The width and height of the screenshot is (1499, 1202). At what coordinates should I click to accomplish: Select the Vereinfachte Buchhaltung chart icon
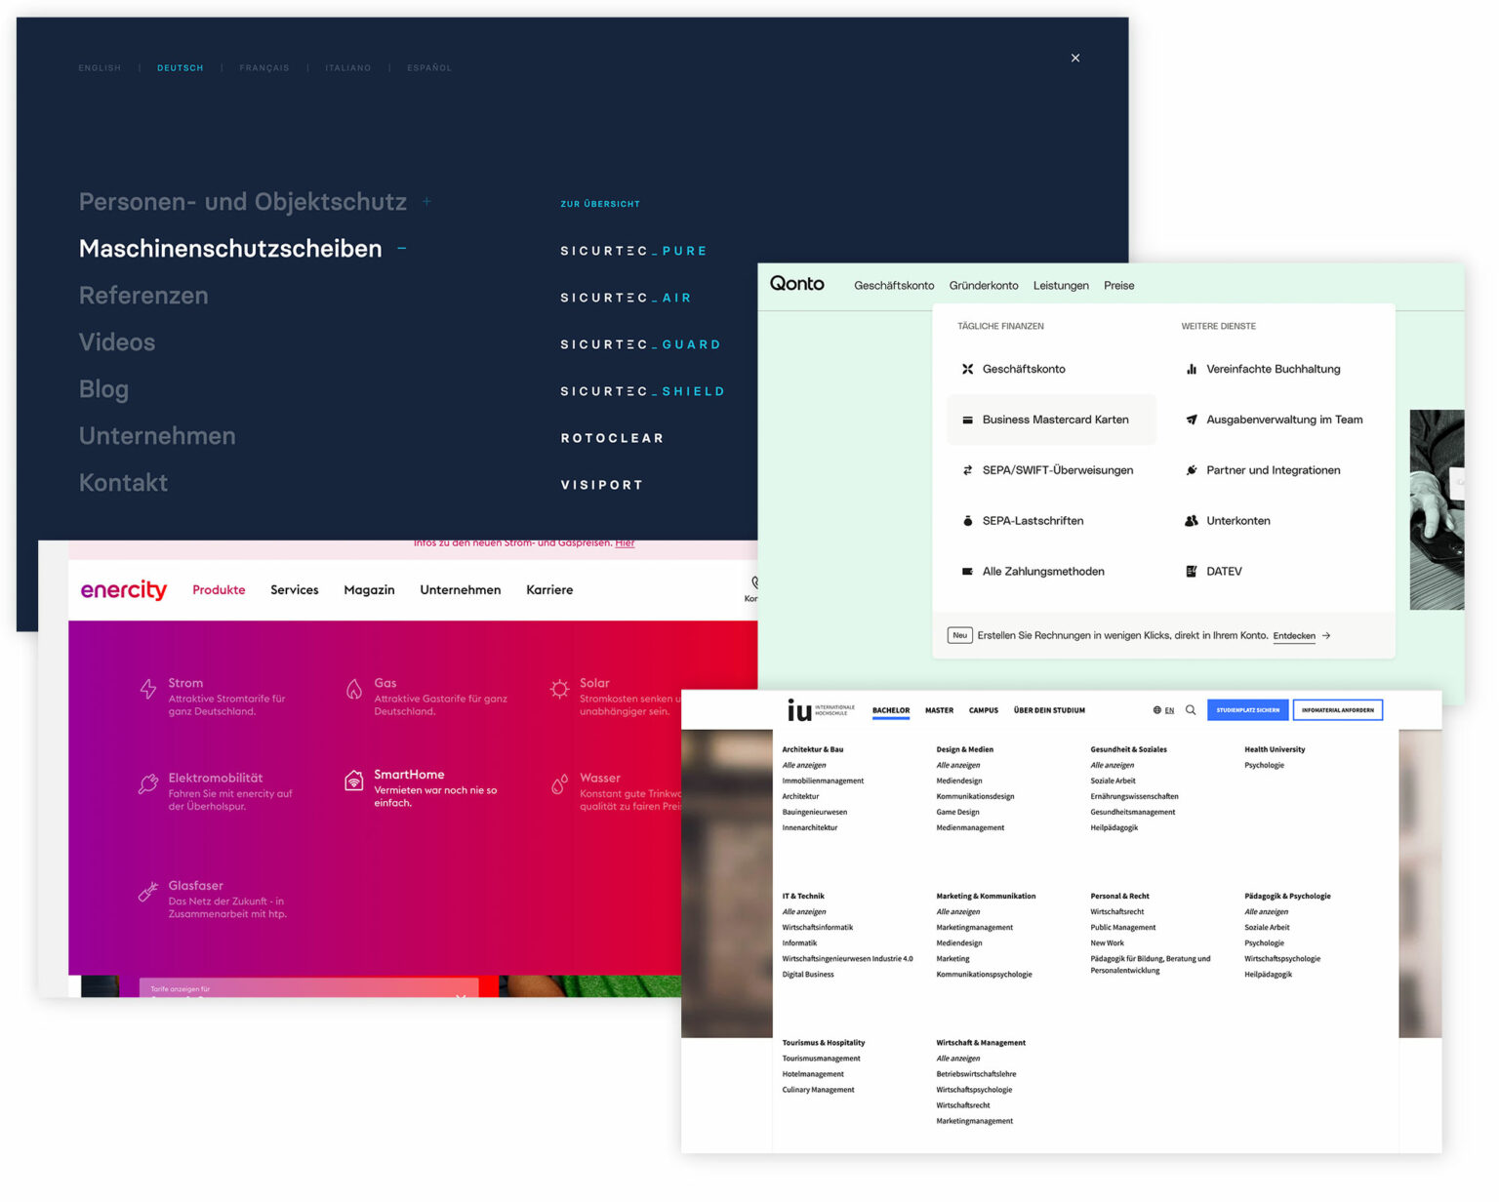pos(1193,369)
